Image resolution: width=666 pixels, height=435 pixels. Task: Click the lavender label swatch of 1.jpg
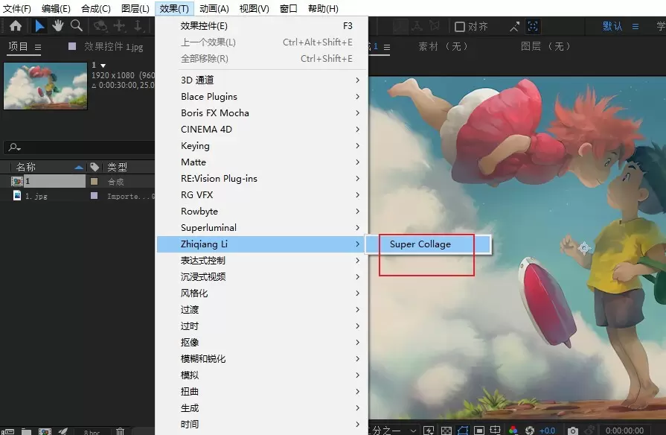click(95, 196)
